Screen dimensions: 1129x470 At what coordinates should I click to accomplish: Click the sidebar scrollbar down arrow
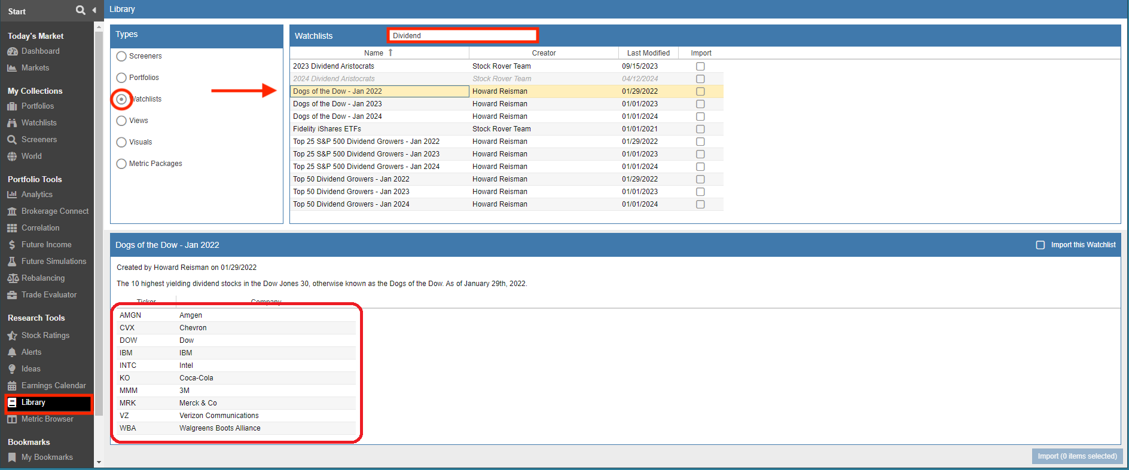99,462
